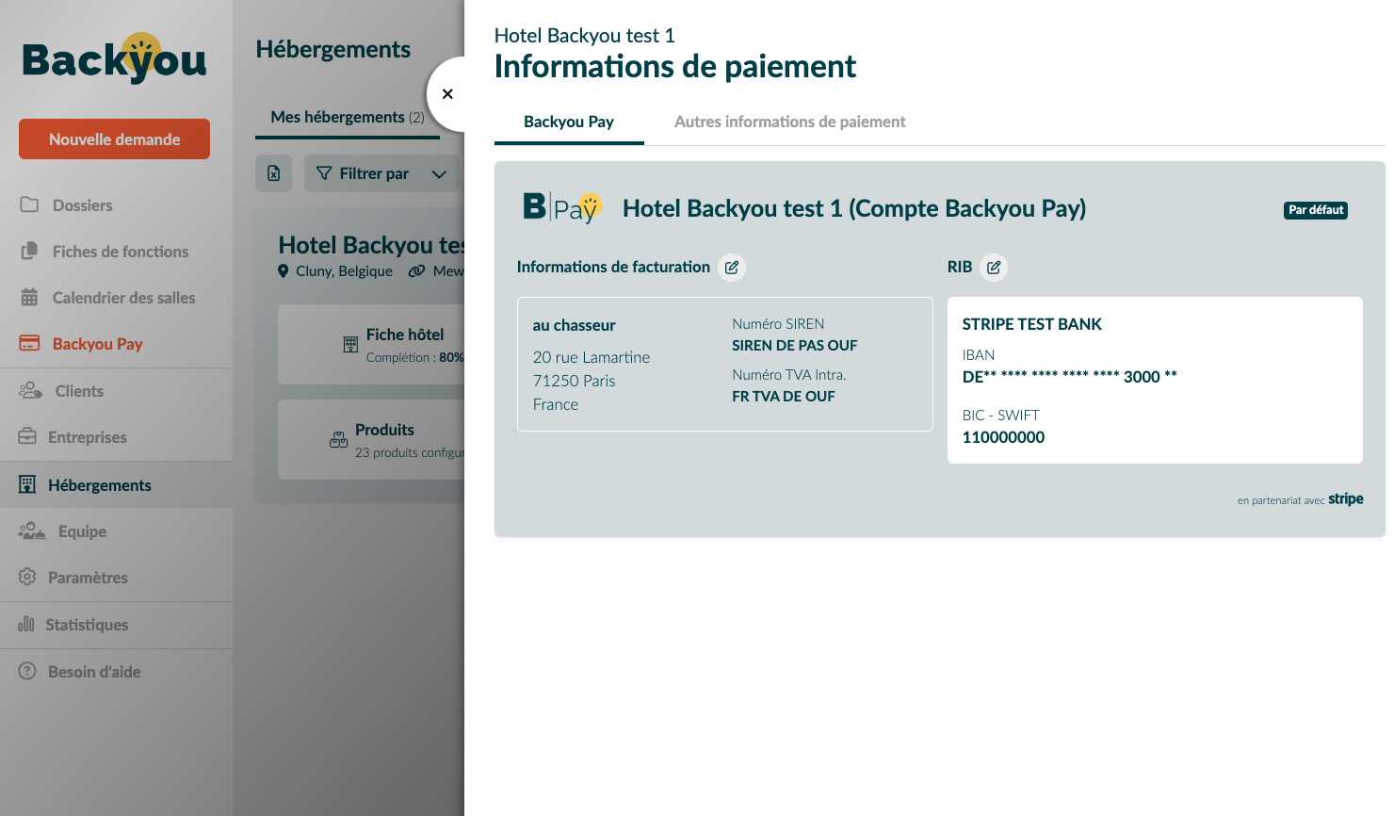Screen dimensions: 1394x816
Task: Click Fiches de fonctions icon
Action: pos(29,251)
